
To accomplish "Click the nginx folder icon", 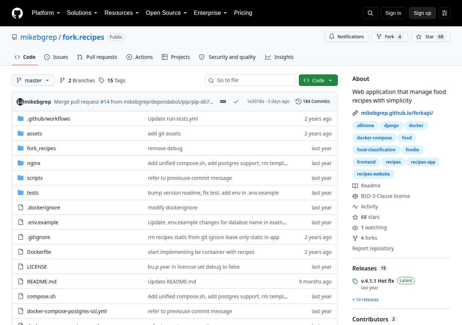I will [21, 163].
